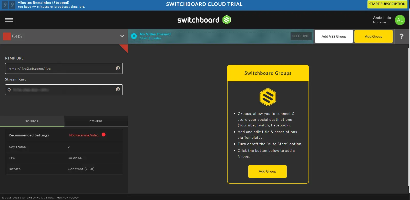Click the Start Subscription button
The height and width of the screenshot is (200, 410).
[387, 4]
